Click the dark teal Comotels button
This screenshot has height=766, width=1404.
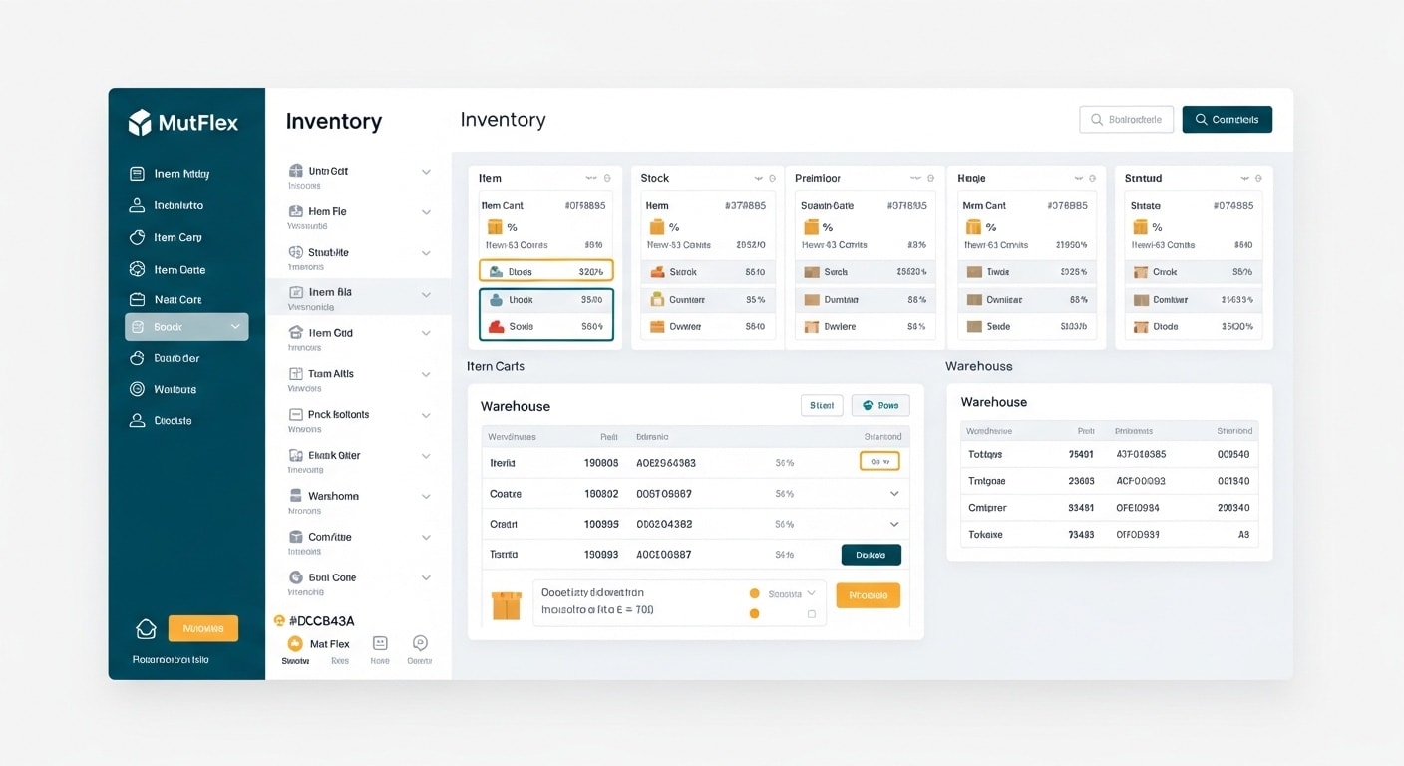[x=1227, y=119]
